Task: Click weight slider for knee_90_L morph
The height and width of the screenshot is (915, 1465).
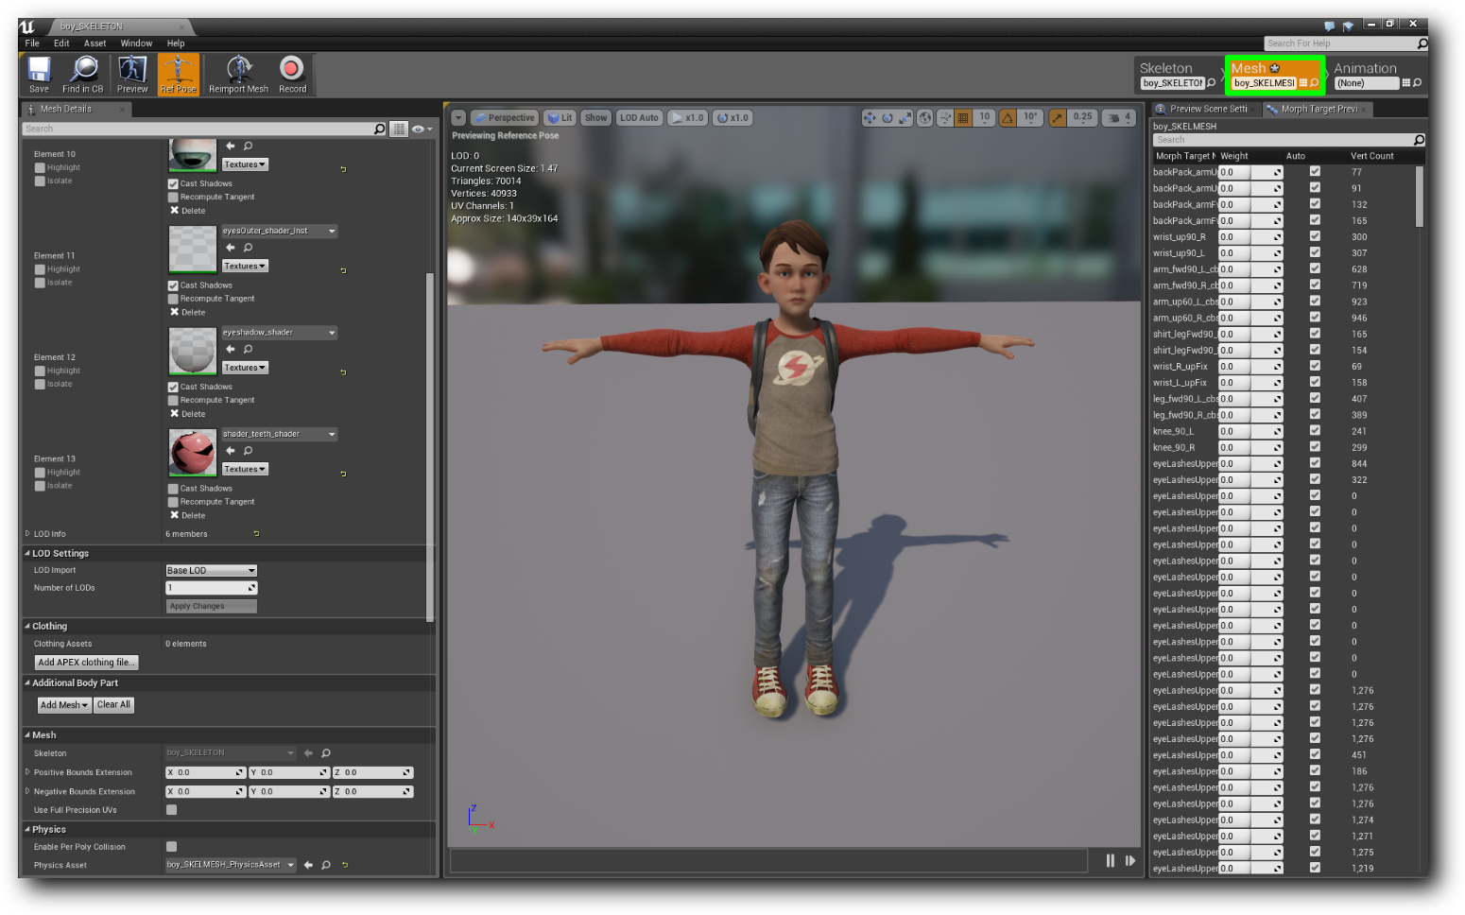Action: tap(1250, 432)
